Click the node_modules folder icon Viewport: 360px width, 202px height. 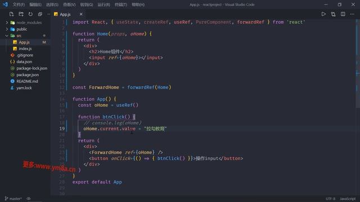coord(12,22)
